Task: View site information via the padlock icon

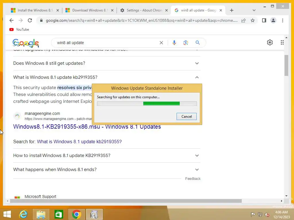Action: [41, 20]
